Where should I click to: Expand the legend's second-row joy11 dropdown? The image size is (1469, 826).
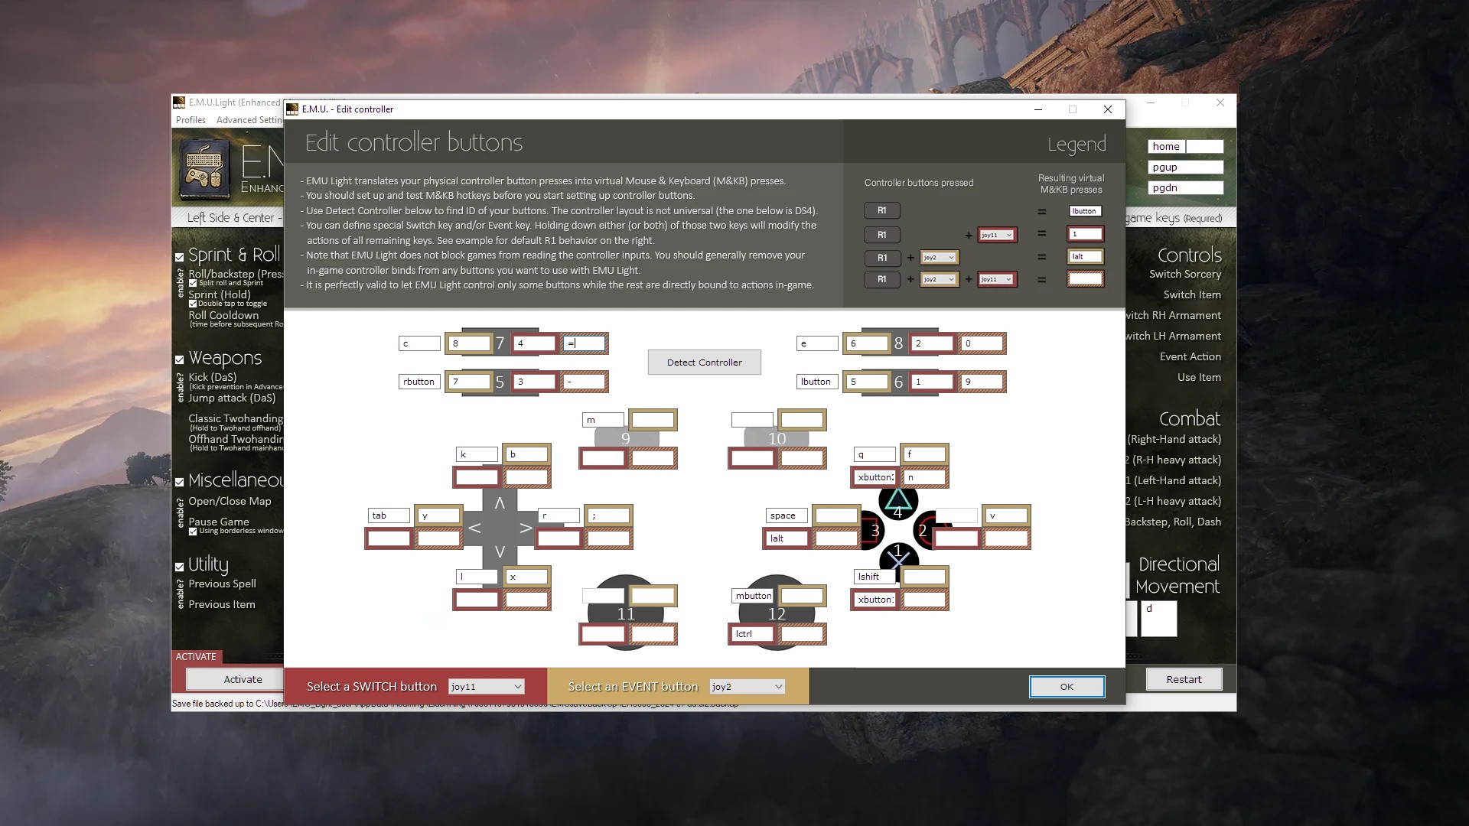[996, 235]
